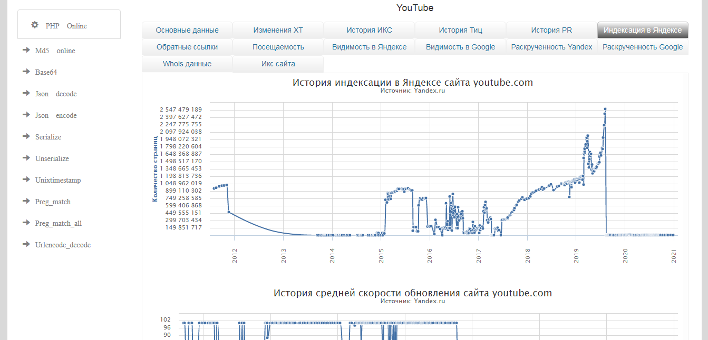708x340 pixels.
Task: Switch to the Основные данные tab
Action: pos(187,30)
